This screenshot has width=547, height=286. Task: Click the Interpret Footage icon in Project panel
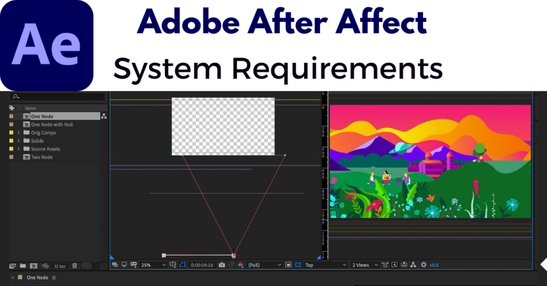[x=13, y=266]
